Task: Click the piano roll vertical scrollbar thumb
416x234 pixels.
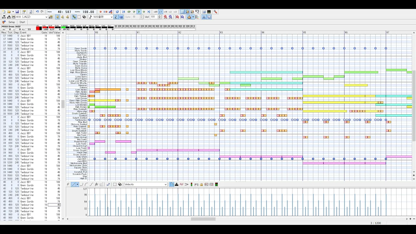Action: [x=414, y=106]
